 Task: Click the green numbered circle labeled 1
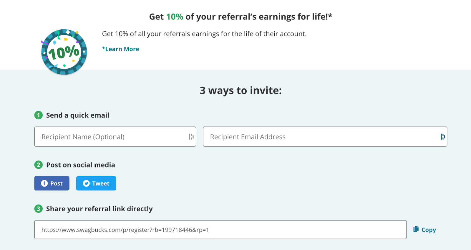(x=38, y=115)
